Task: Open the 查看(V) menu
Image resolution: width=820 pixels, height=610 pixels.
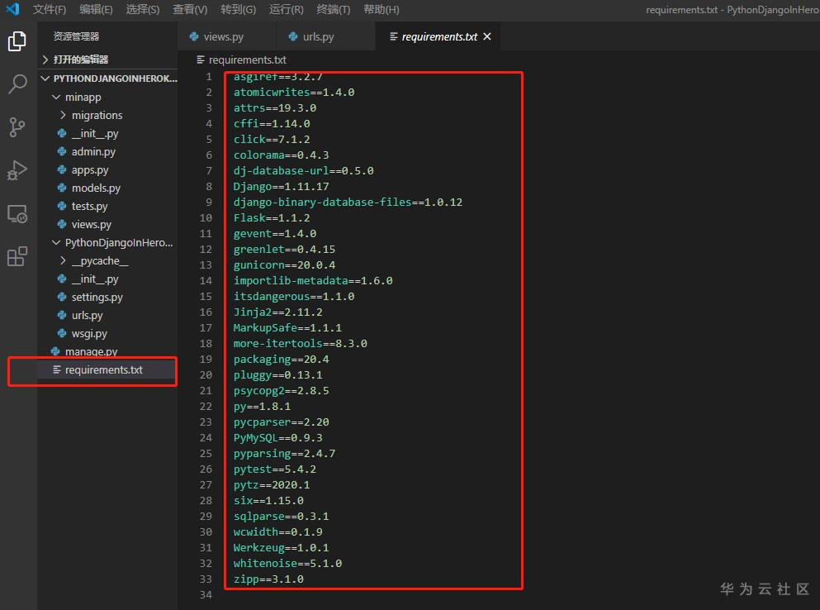Action: (x=190, y=9)
